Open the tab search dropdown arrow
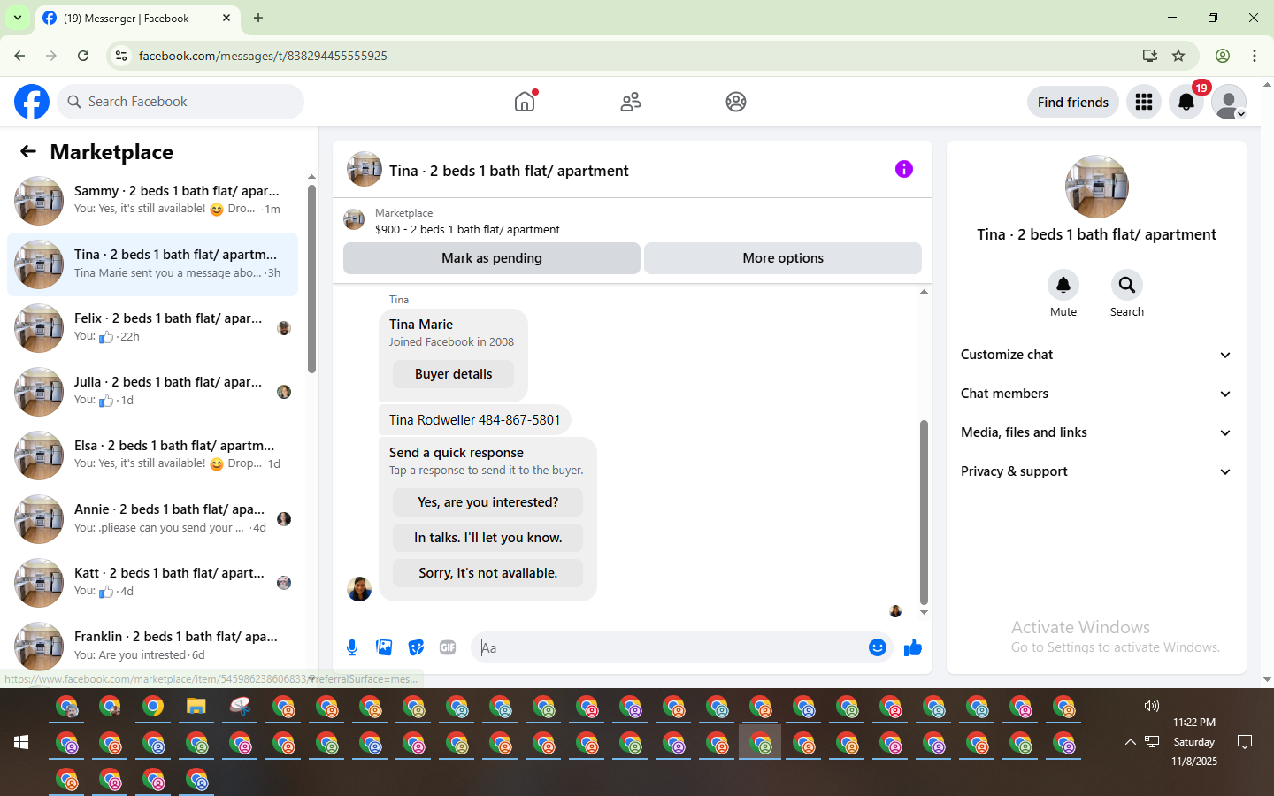The width and height of the screenshot is (1274, 796). [18, 18]
